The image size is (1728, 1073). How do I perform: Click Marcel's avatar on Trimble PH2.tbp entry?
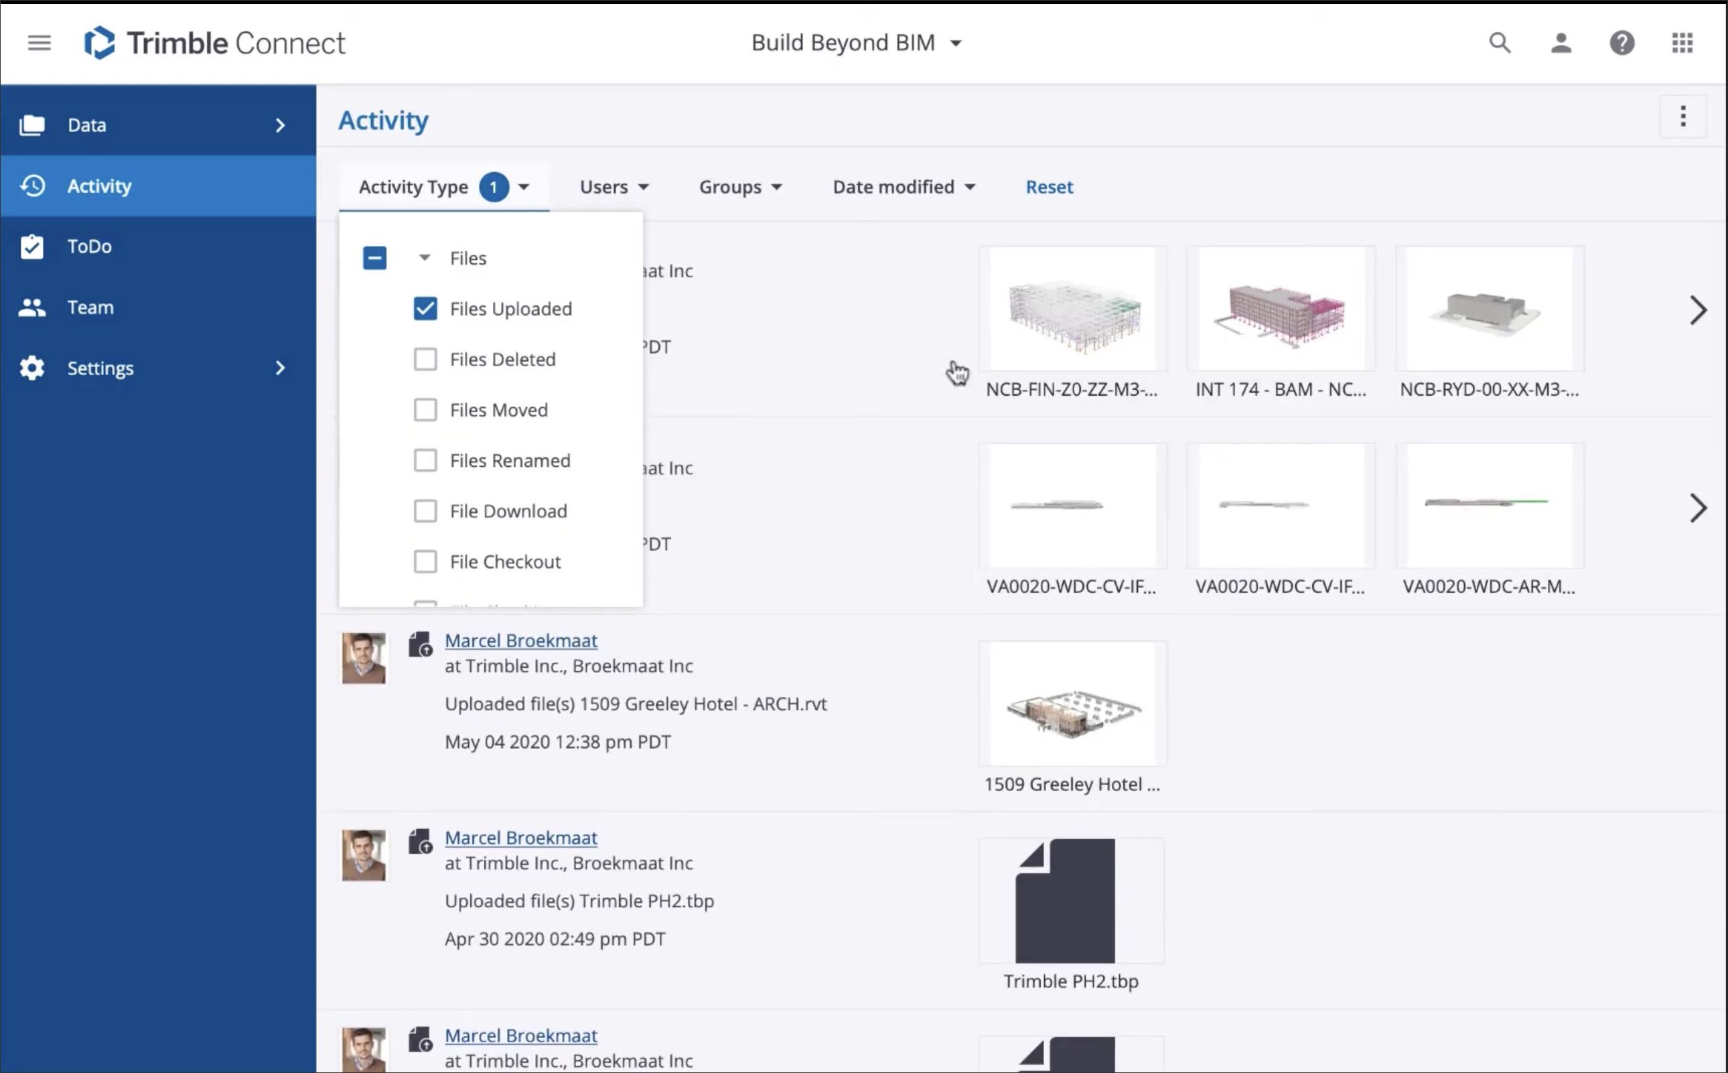[x=363, y=855]
